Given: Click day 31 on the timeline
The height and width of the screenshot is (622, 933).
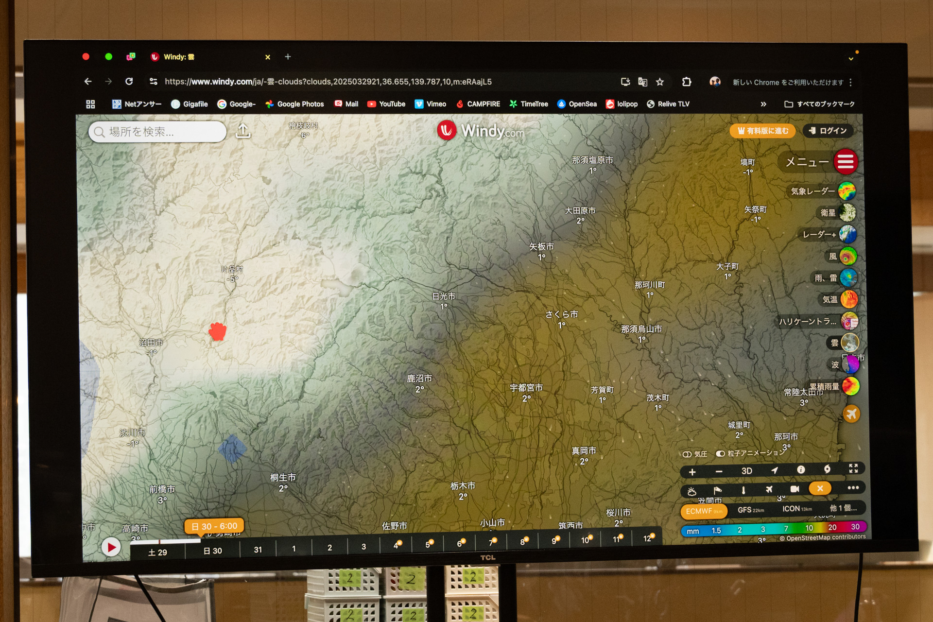Looking at the screenshot, I should (x=258, y=550).
